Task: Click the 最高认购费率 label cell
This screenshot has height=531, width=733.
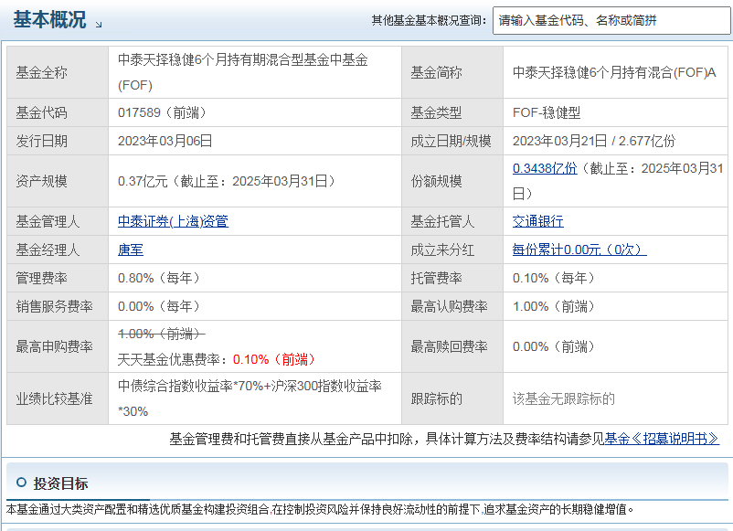Action: pos(452,307)
